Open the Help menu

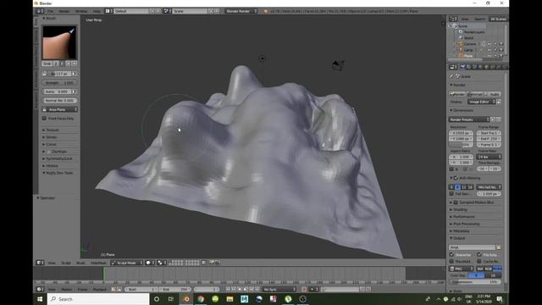(x=97, y=11)
